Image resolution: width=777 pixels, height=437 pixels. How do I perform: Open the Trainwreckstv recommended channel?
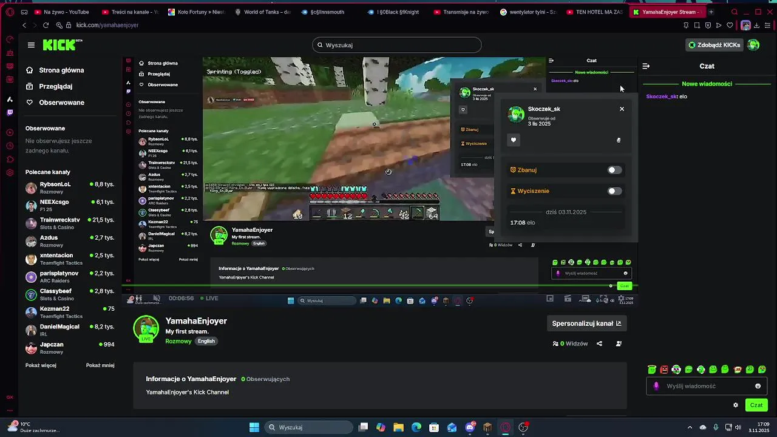click(x=70, y=223)
